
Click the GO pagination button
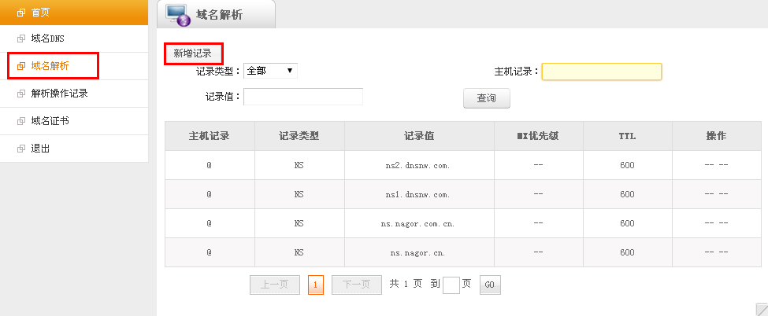[x=490, y=285]
